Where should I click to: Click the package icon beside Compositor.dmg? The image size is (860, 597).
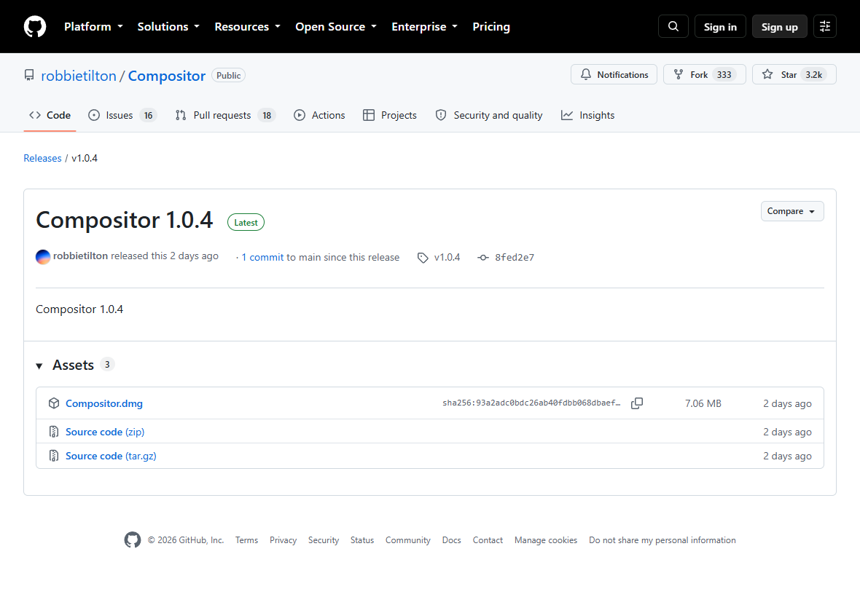(54, 403)
